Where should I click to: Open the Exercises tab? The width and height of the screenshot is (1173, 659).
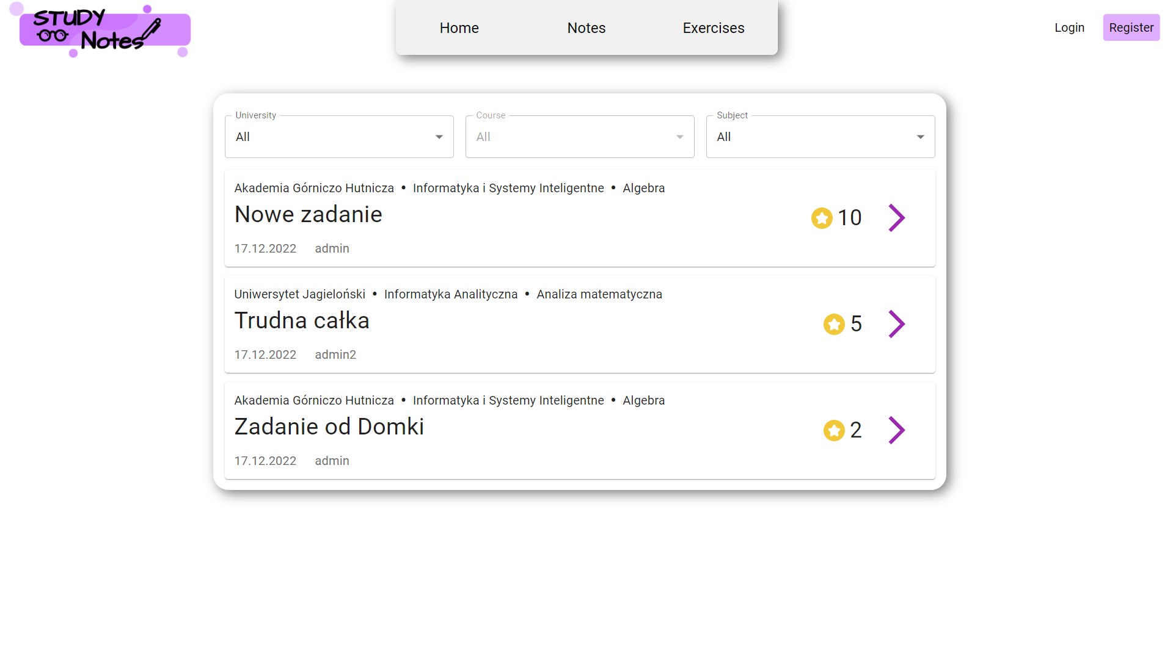[713, 28]
